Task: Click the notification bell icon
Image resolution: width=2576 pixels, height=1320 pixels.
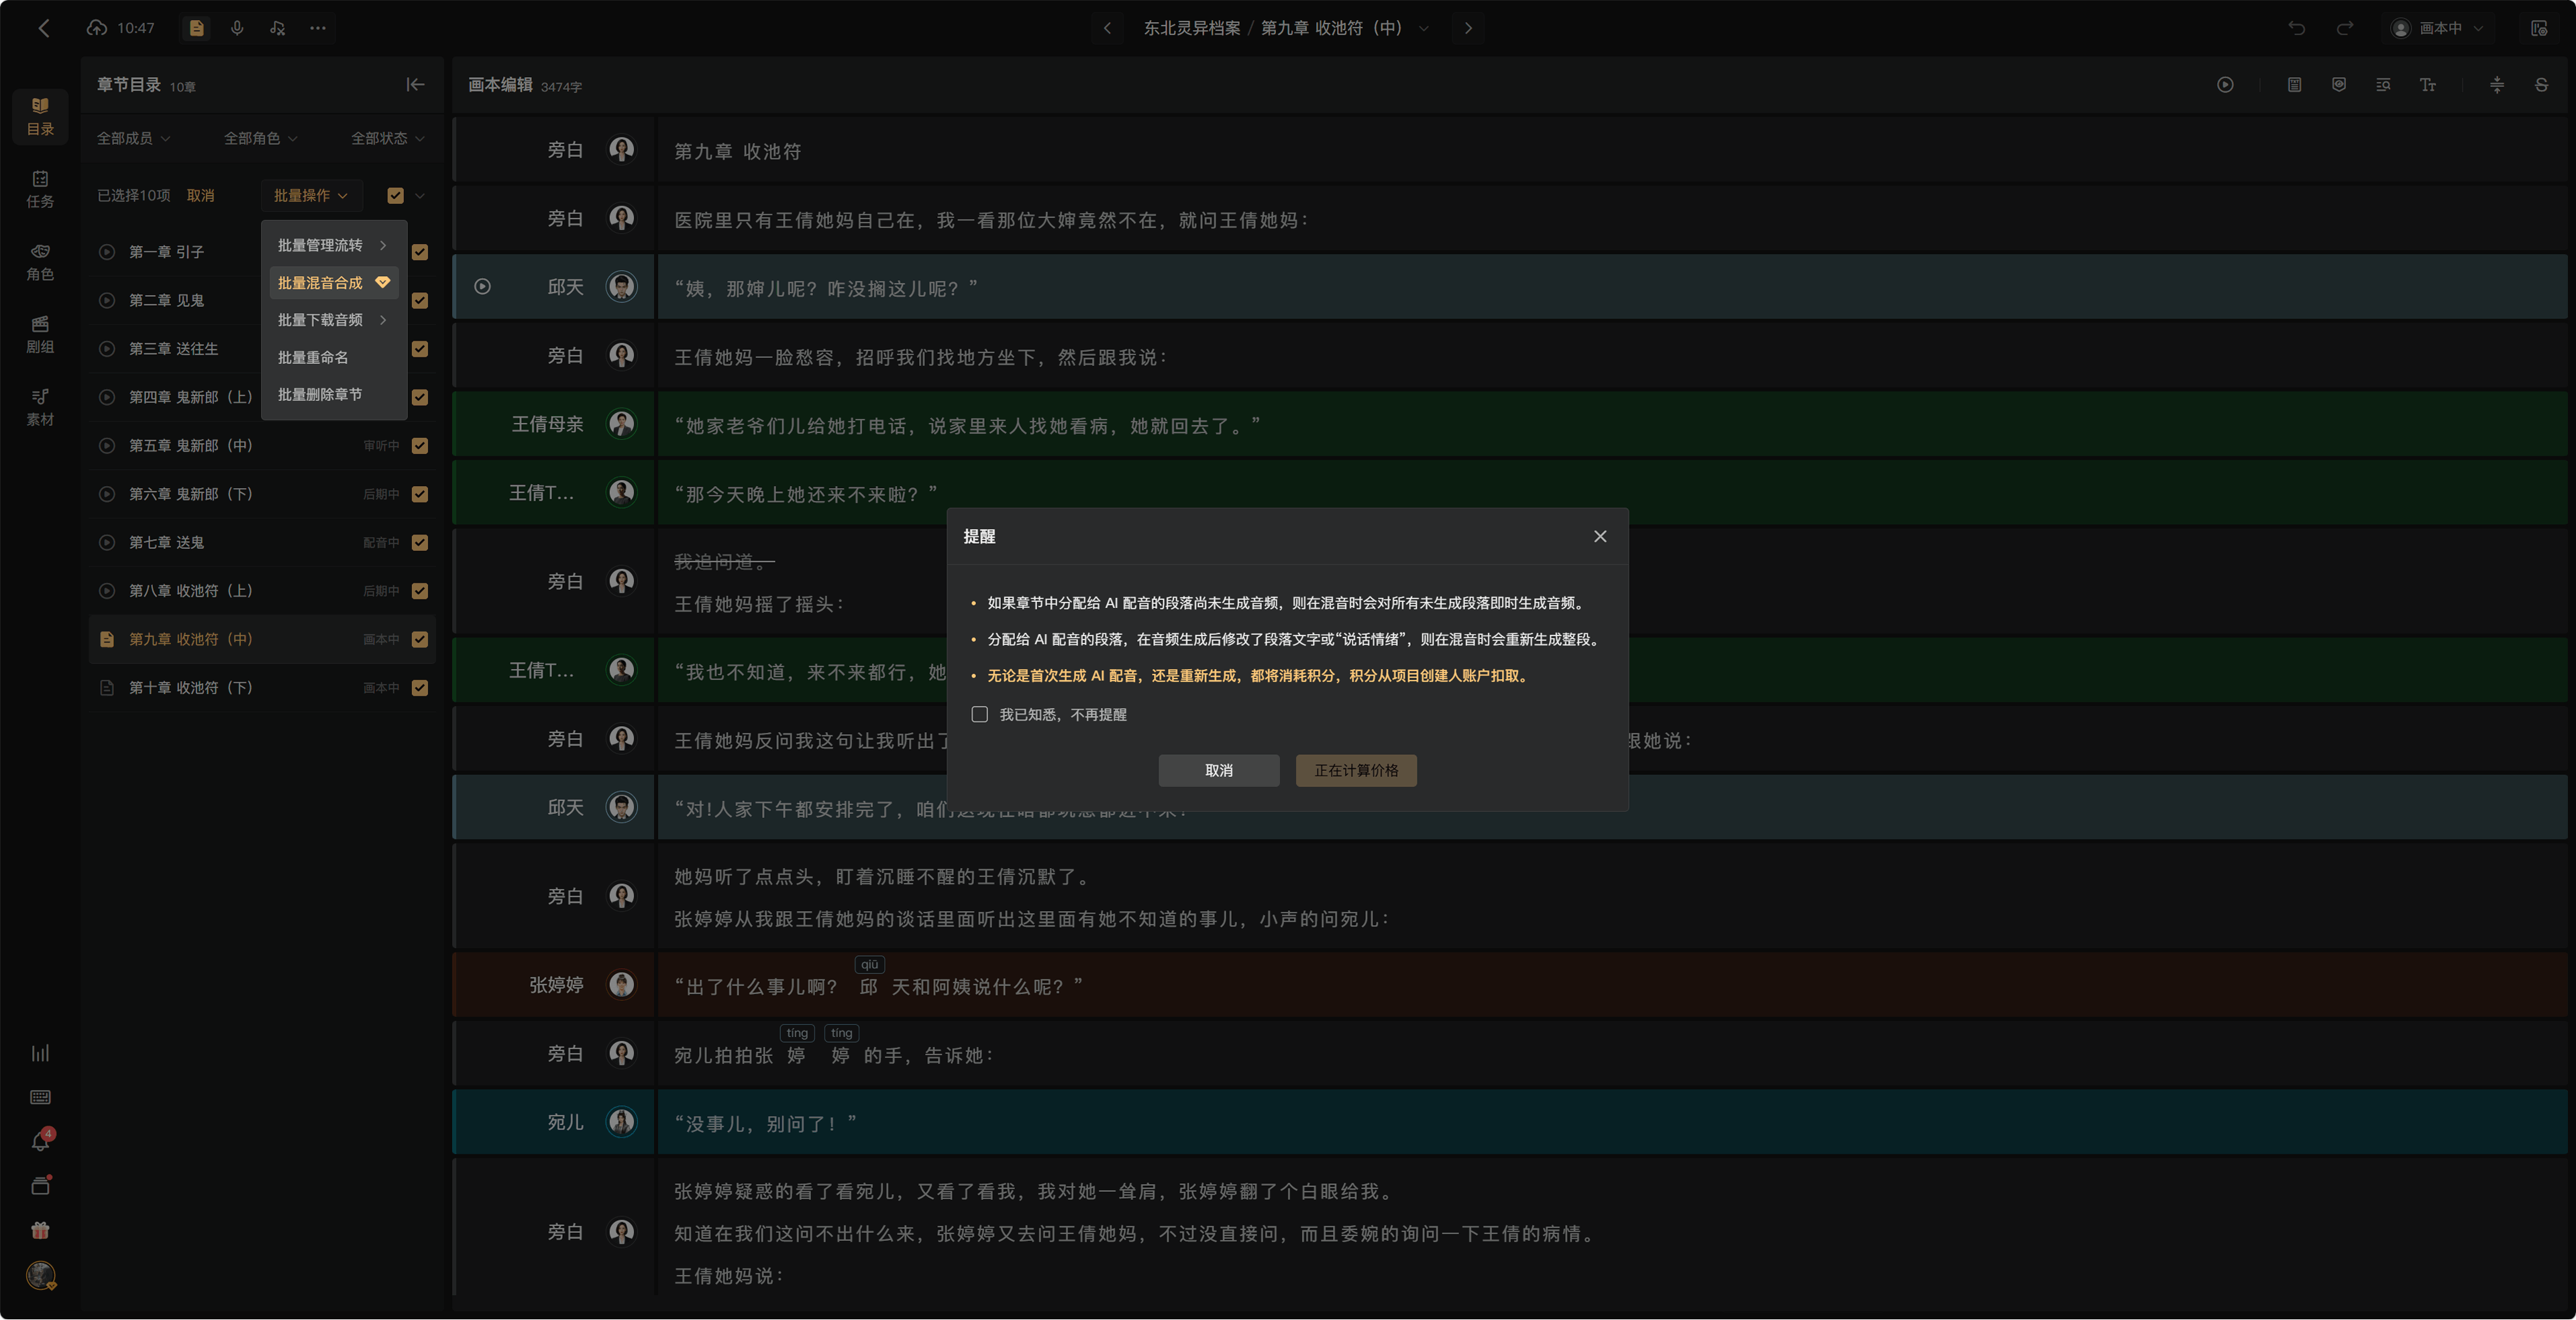Action: 41,1141
